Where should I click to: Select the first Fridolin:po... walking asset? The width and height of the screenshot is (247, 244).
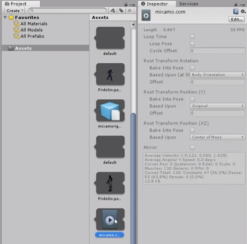click(x=110, y=74)
